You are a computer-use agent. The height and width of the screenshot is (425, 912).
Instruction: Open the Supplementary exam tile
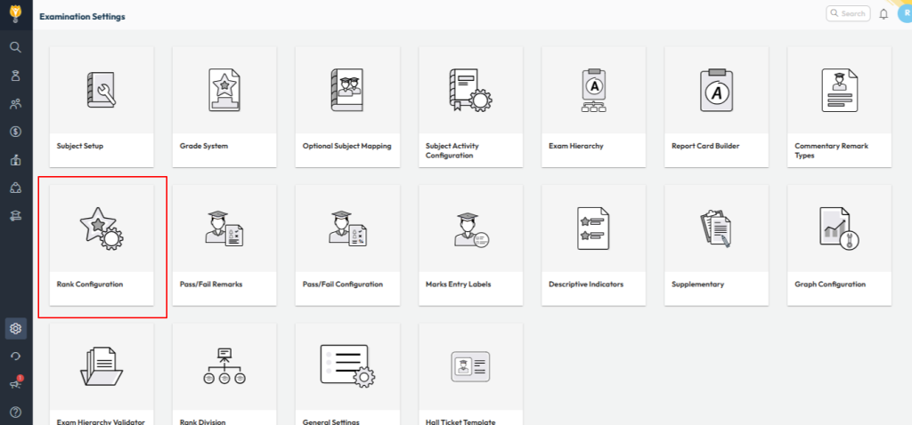716,245
